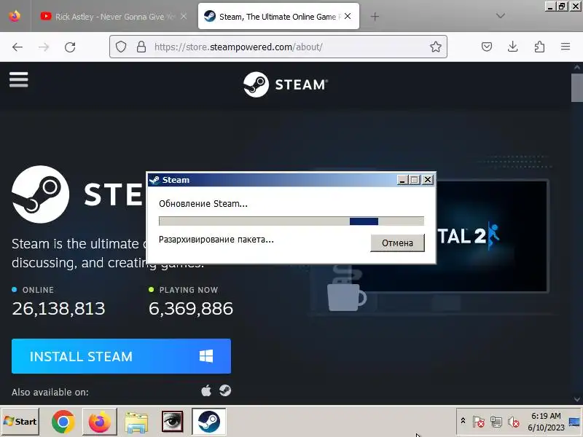Screen dimensions: 583x437
Task: Open a new browser tab
Action: [x=375, y=16]
